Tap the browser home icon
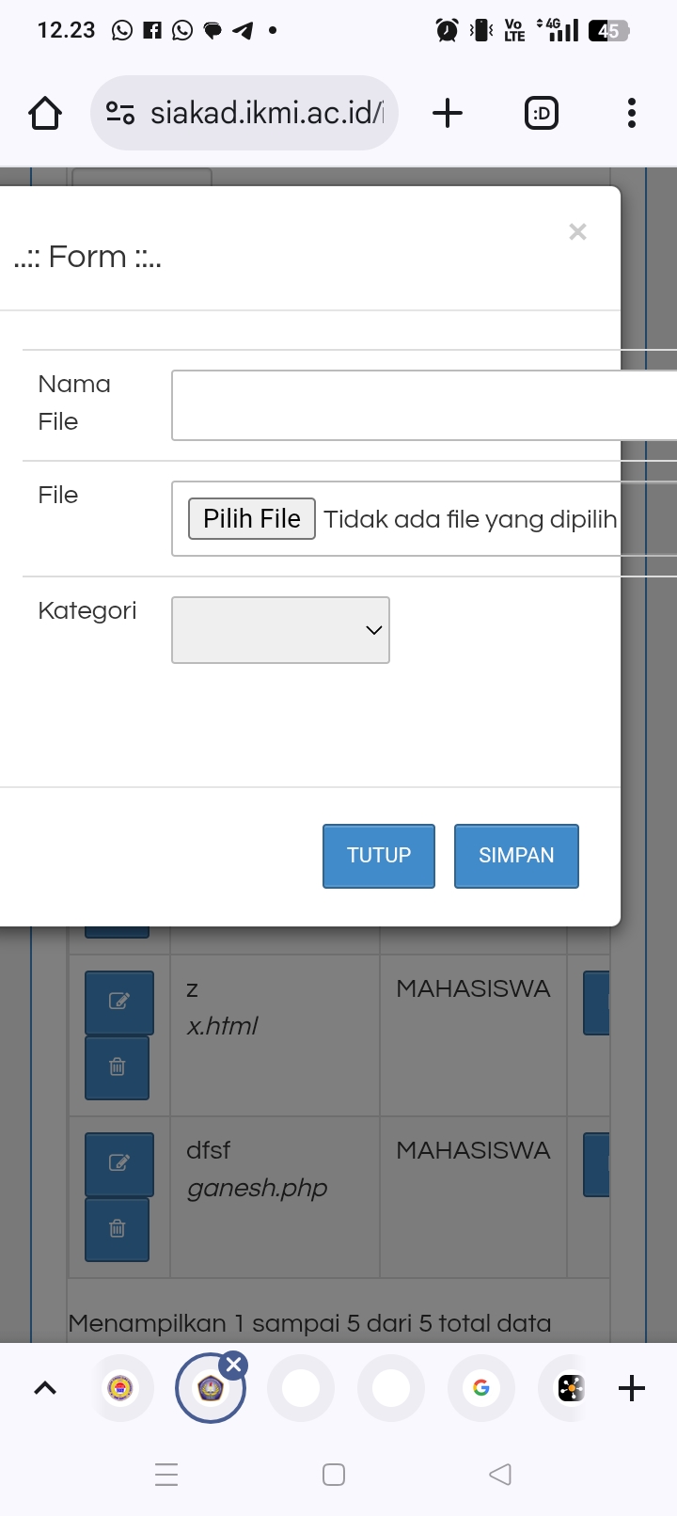 tap(45, 114)
